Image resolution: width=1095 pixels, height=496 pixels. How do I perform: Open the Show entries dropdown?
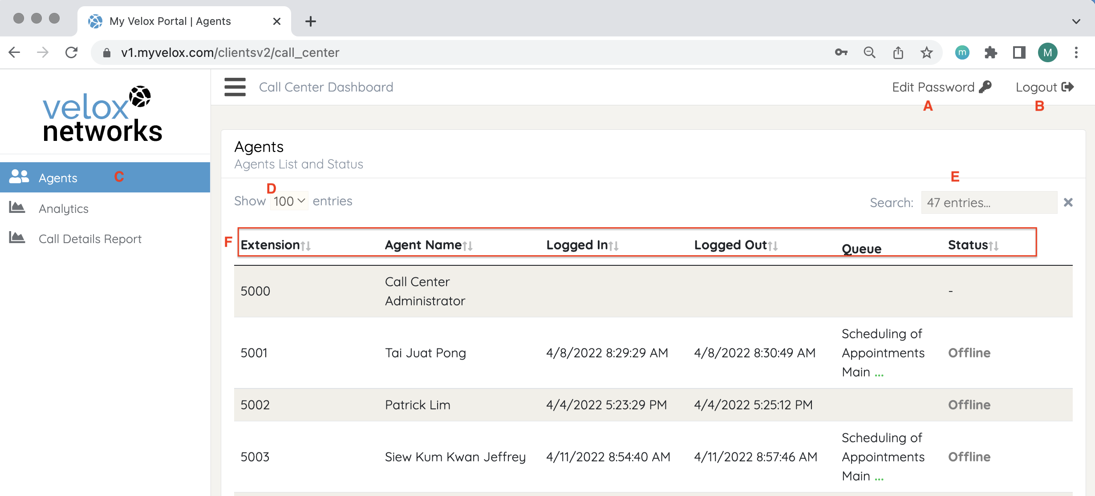(x=289, y=201)
